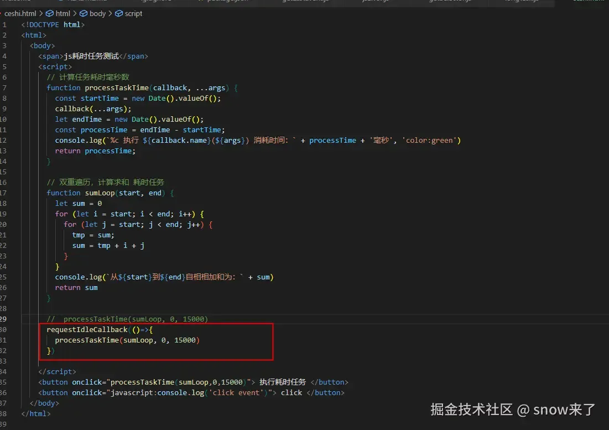This screenshot has width=609, height=430.
Task: Click the opening <body> tag
Action: pyautogui.click(x=43, y=46)
